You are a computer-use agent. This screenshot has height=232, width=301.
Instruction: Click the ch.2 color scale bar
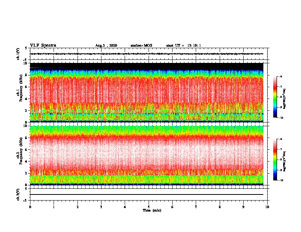pyautogui.click(x=275, y=160)
